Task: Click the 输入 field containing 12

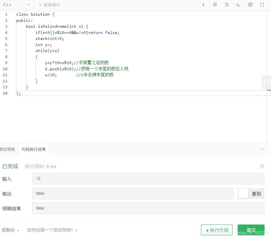Action: [x=148, y=178]
